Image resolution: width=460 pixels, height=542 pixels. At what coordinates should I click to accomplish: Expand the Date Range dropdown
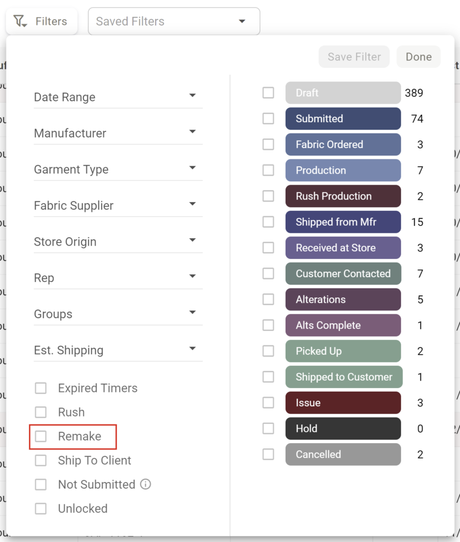click(118, 97)
